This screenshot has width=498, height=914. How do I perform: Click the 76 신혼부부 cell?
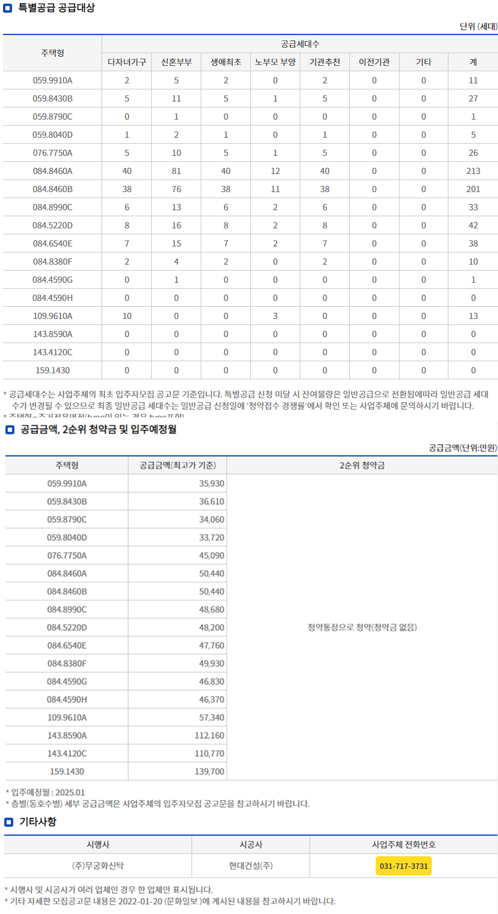pyautogui.click(x=176, y=189)
